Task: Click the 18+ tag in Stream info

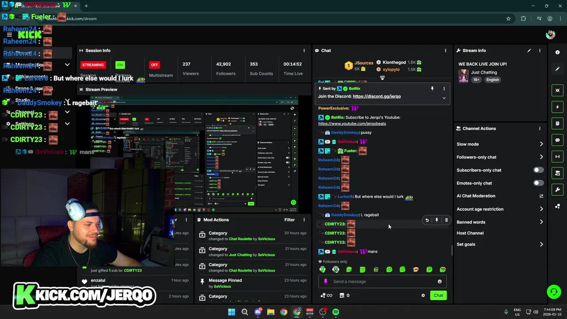Action: pyautogui.click(x=476, y=80)
